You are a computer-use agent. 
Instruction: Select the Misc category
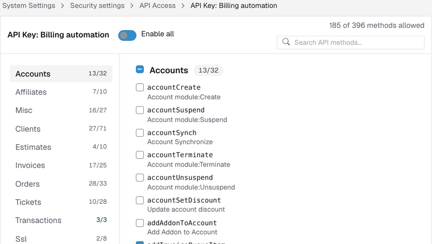click(x=61, y=110)
